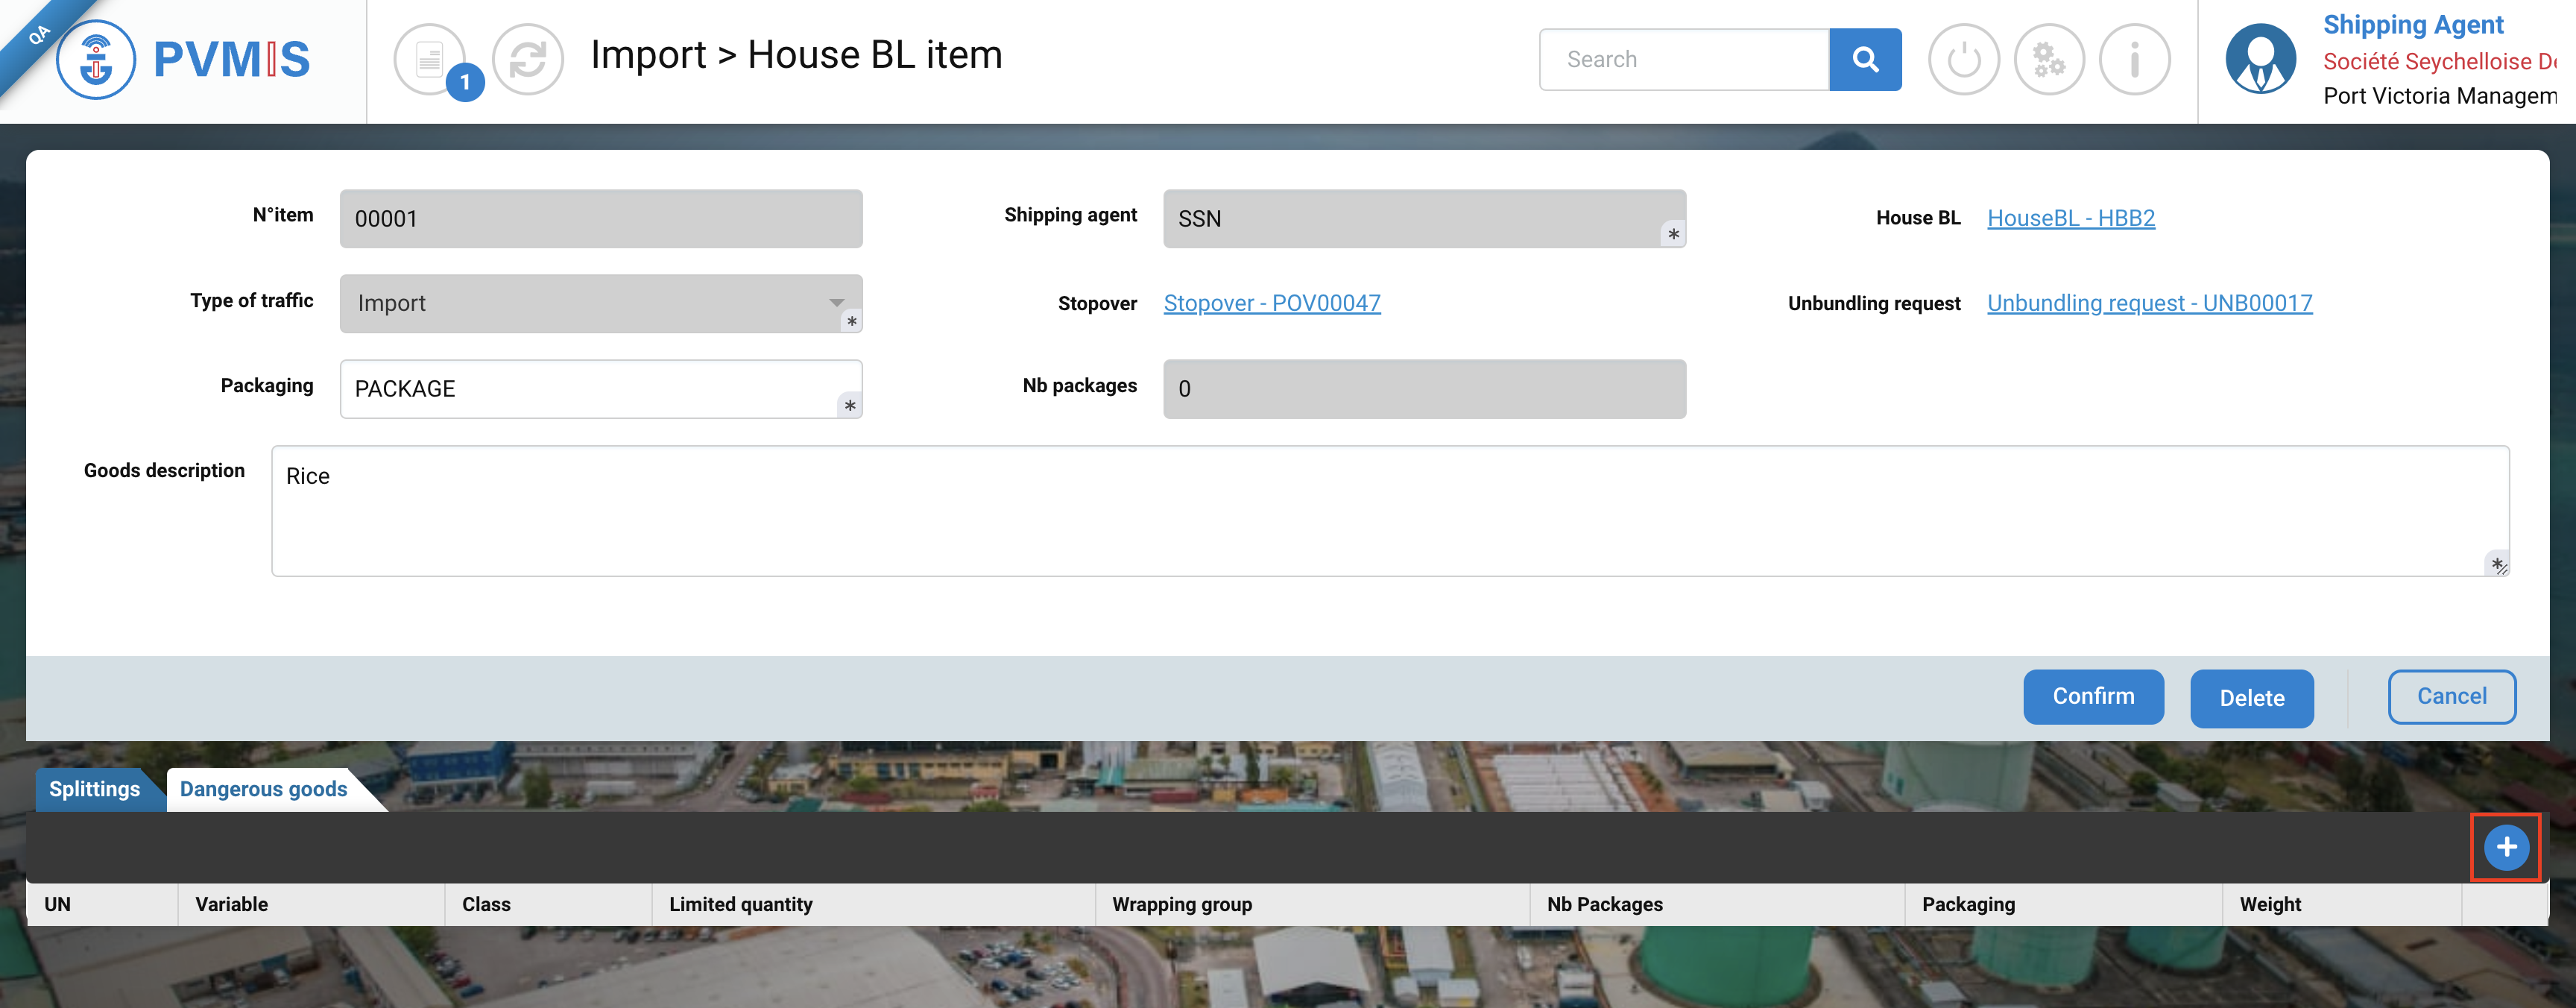Click the asterisk on the Packaging field
The height and width of the screenshot is (1008, 2576).
(x=849, y=406)
